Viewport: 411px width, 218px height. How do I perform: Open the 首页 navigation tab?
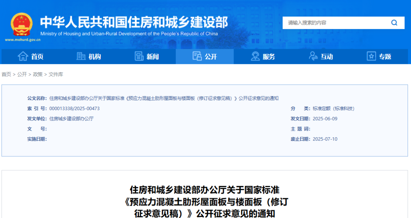[30, 56]
